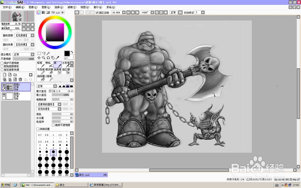The image size is (301, 188).
Task: Hide 图层2 using its eye icon
Action: [4, 85]
